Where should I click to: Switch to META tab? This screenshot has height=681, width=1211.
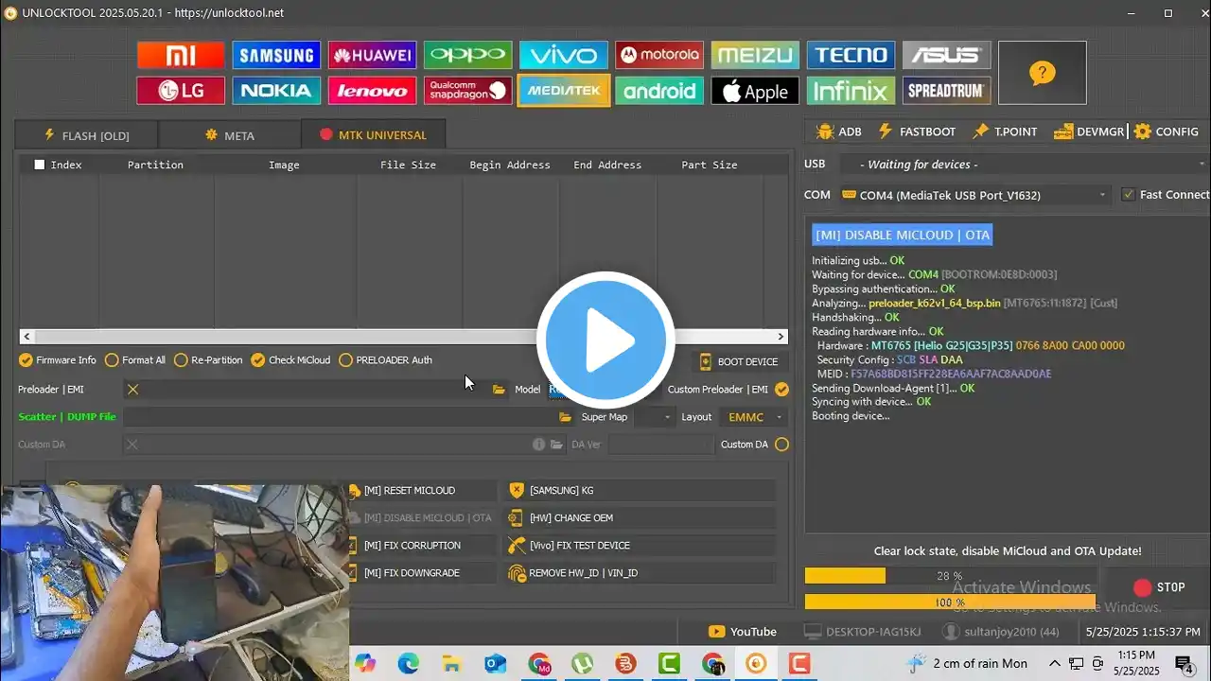click(230, 135)
